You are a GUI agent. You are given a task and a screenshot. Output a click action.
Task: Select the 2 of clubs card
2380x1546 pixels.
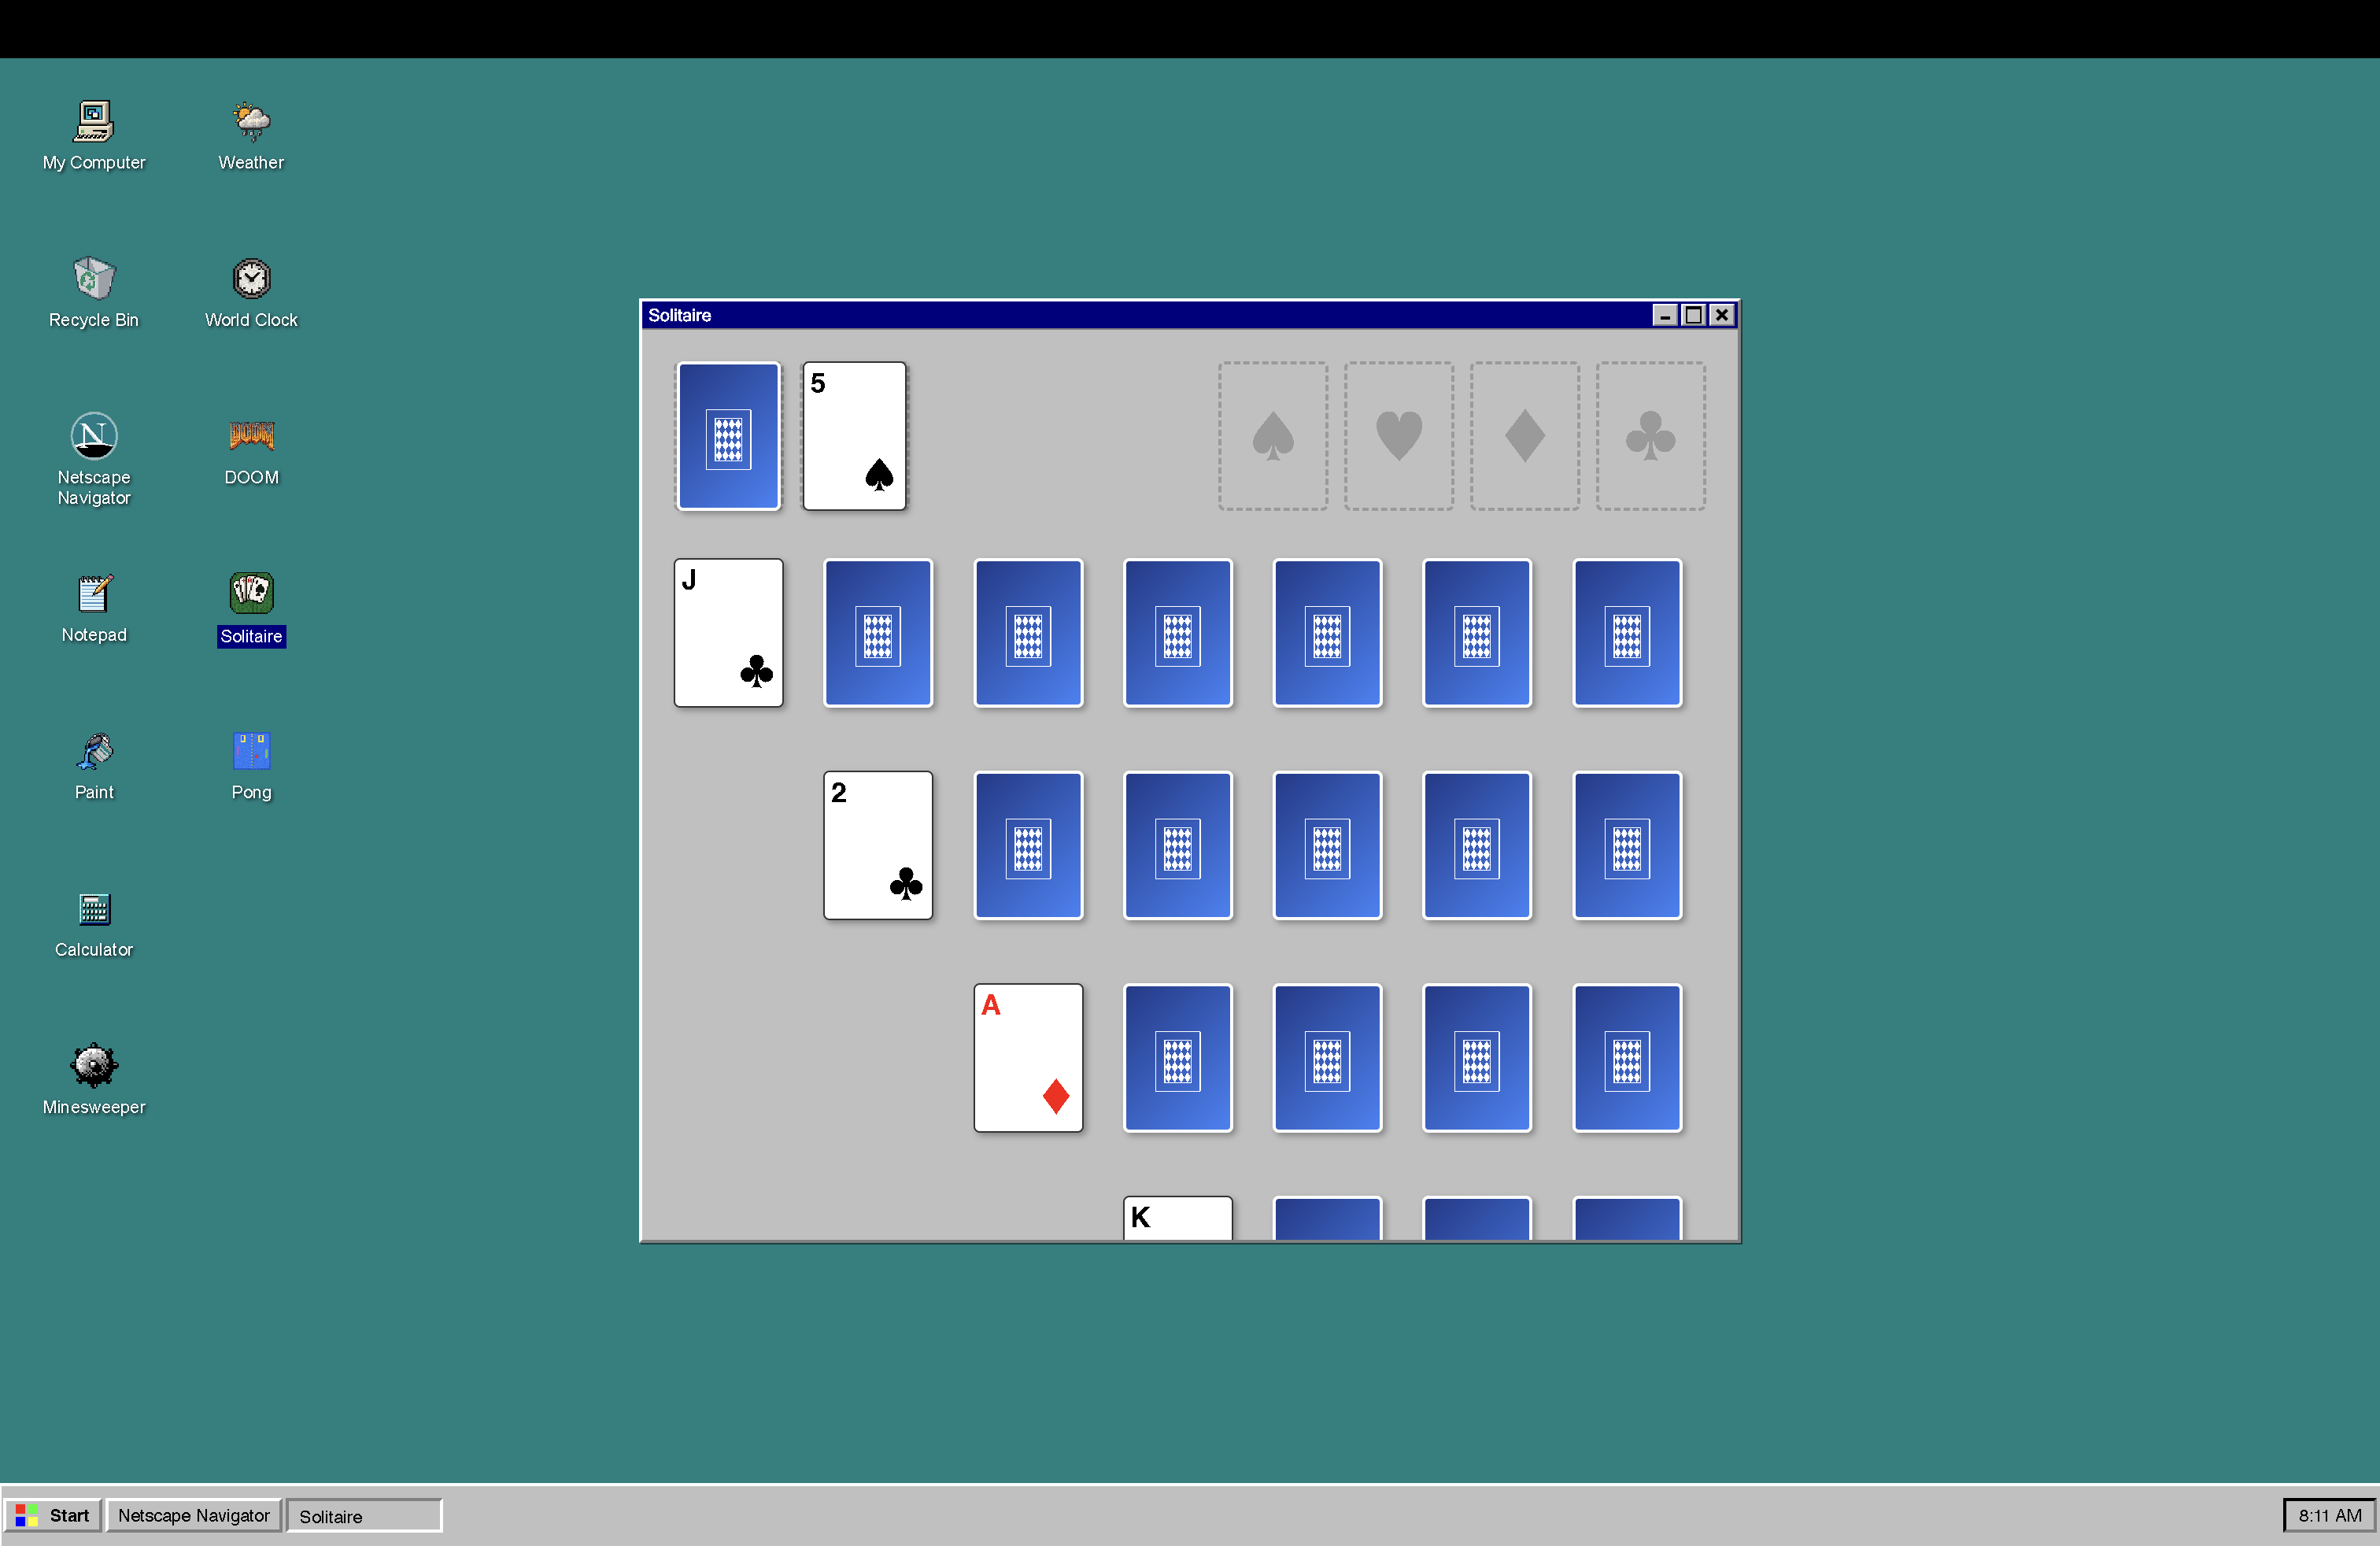(877, 845)
